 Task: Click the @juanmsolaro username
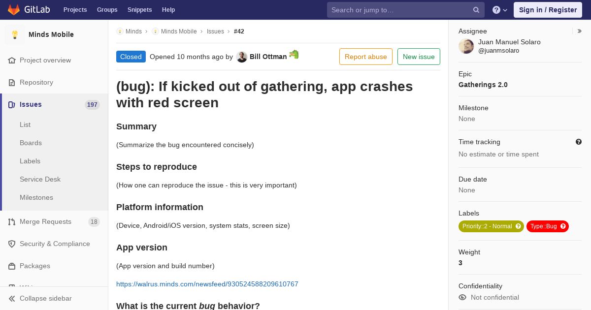(498, 51)
